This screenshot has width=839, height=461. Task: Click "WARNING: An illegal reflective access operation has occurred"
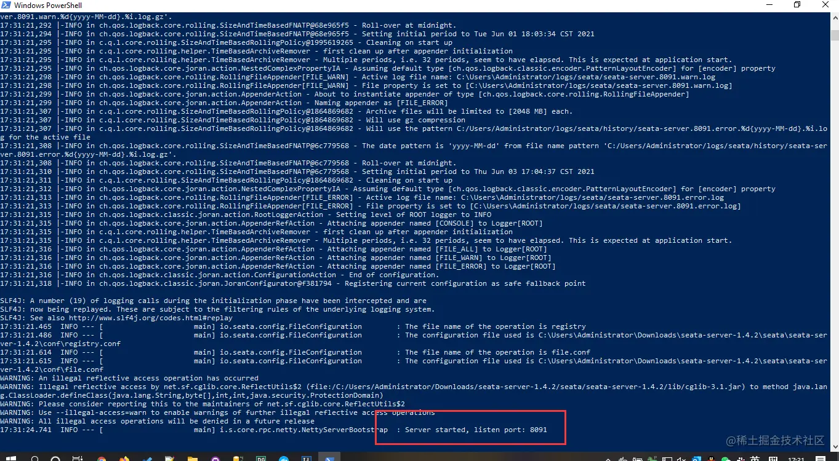pyautogui.click(x=129, y=378)
